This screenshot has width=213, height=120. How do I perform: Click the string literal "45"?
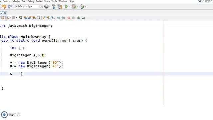(x=55, y=66)
